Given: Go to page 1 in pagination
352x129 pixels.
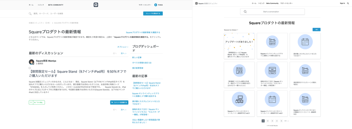Looking at the screenshot, I should tap(263, 121).
